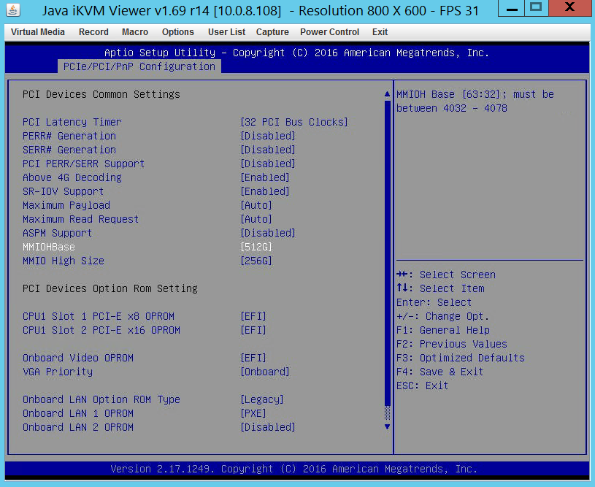
Task: Select PCI PERR/SERR Support setting
Action: tap(83, 164)
